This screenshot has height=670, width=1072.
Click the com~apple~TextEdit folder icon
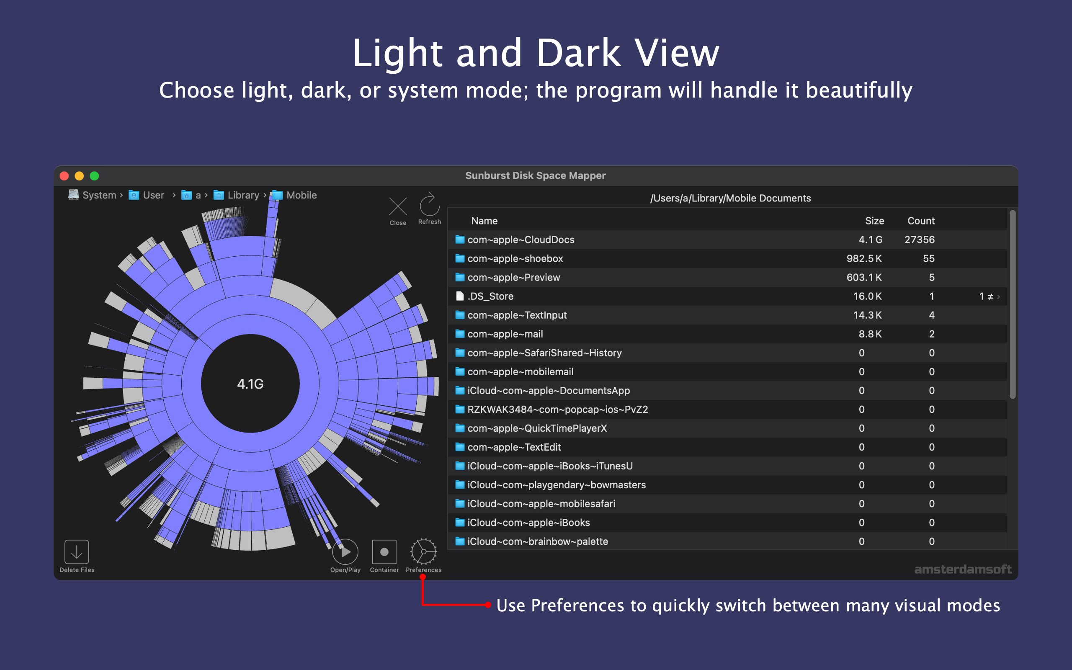click(460, 447)
